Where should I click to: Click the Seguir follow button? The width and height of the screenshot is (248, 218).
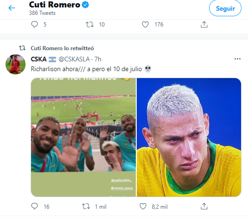(225, 8)
